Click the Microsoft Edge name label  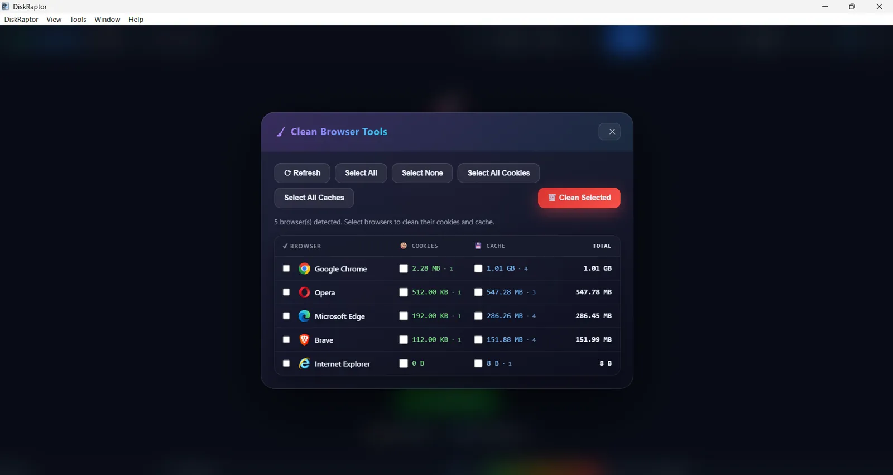point(339,316)
